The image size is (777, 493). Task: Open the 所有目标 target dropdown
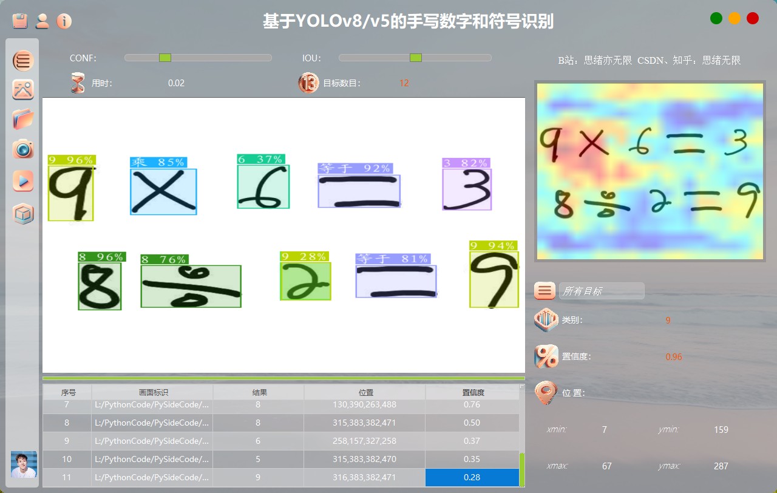602,291
